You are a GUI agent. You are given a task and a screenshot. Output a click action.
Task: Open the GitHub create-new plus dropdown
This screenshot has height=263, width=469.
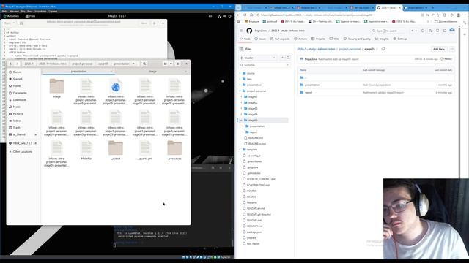tap(413, 31)
